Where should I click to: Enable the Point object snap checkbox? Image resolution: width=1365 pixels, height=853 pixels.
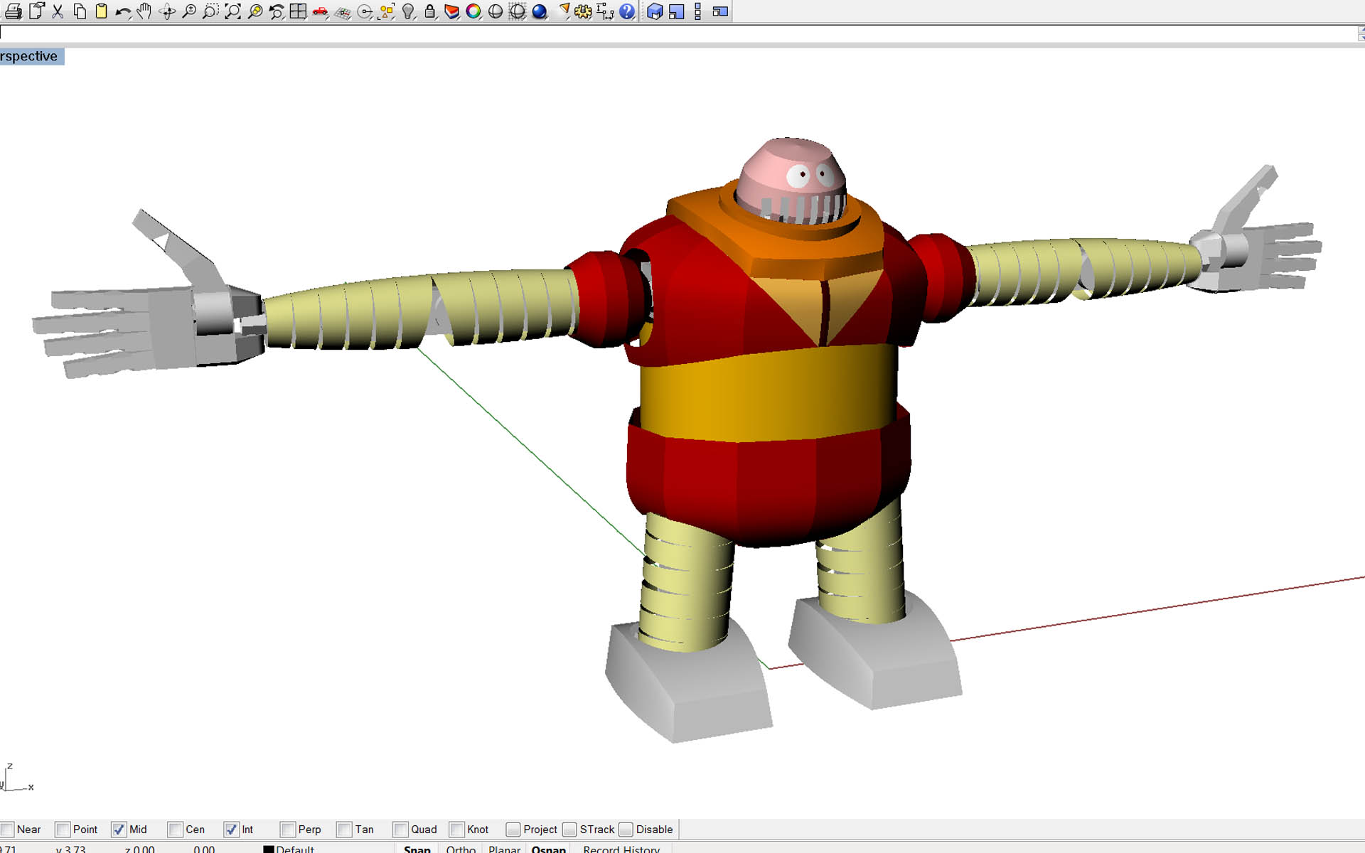coord(63,830)
